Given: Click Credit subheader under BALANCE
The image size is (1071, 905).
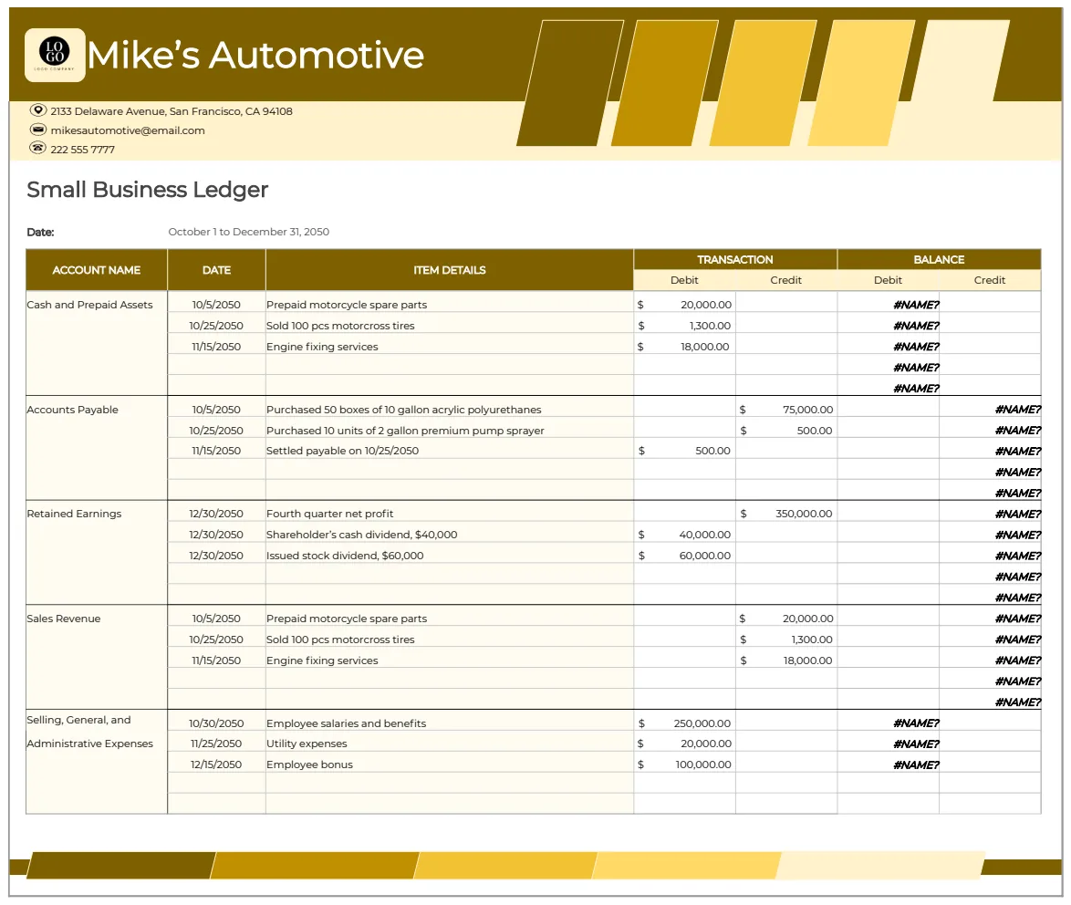Looking at the screenshot, I should [990, 280].
